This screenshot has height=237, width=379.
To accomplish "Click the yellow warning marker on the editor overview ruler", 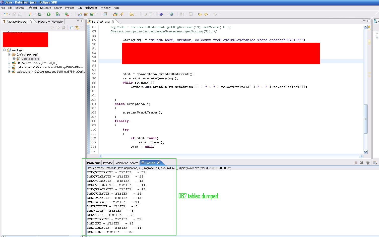I will 369,27.
